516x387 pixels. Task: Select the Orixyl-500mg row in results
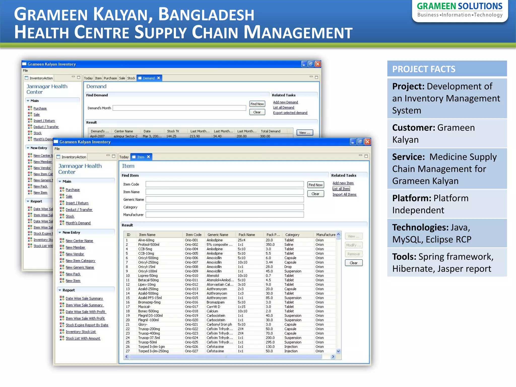230,258
